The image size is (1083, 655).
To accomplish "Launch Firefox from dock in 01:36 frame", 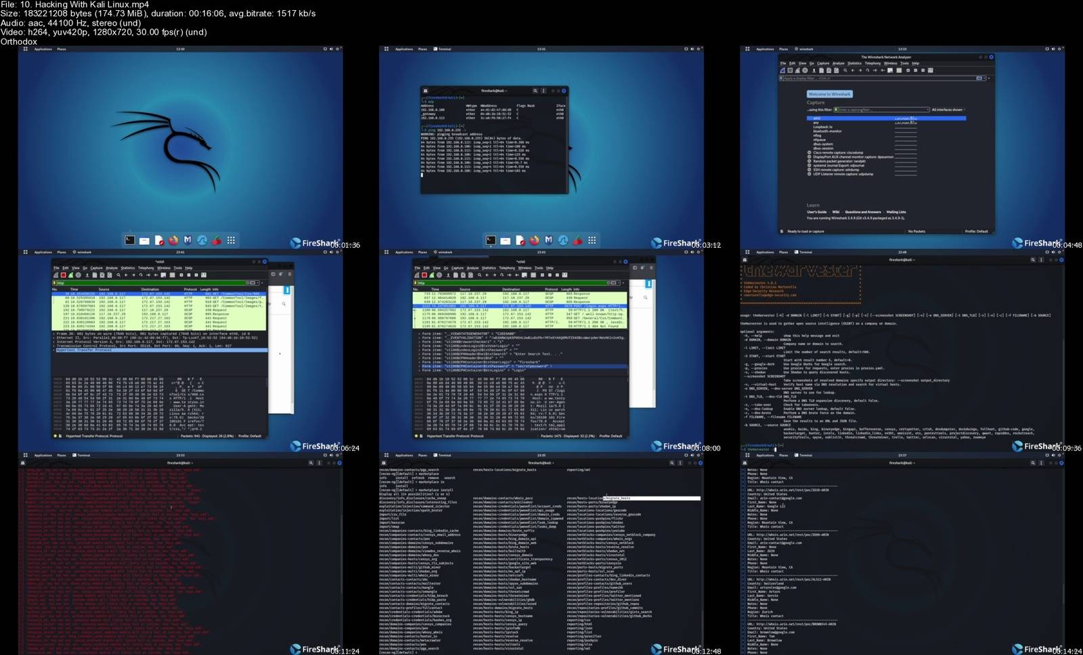I will tap(173, 240).
